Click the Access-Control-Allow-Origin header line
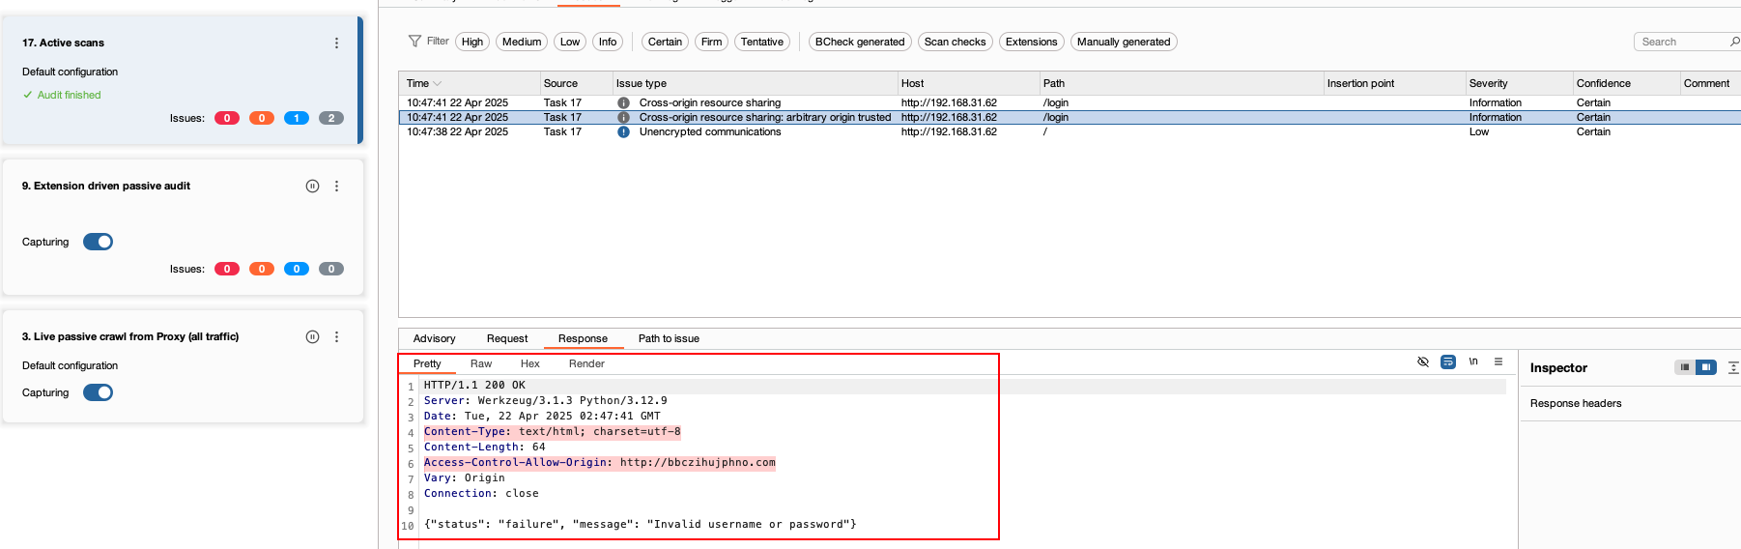Viewport: 1741px width, 549px height. (x=599, y=462)
